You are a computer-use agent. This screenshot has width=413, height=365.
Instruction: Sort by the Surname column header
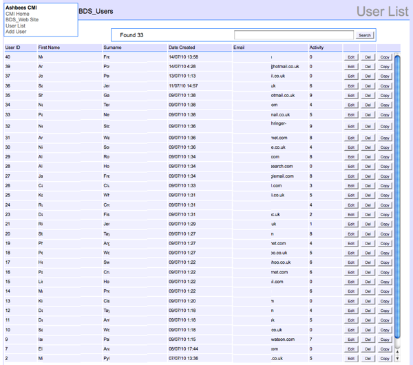[x=112, y=48]
